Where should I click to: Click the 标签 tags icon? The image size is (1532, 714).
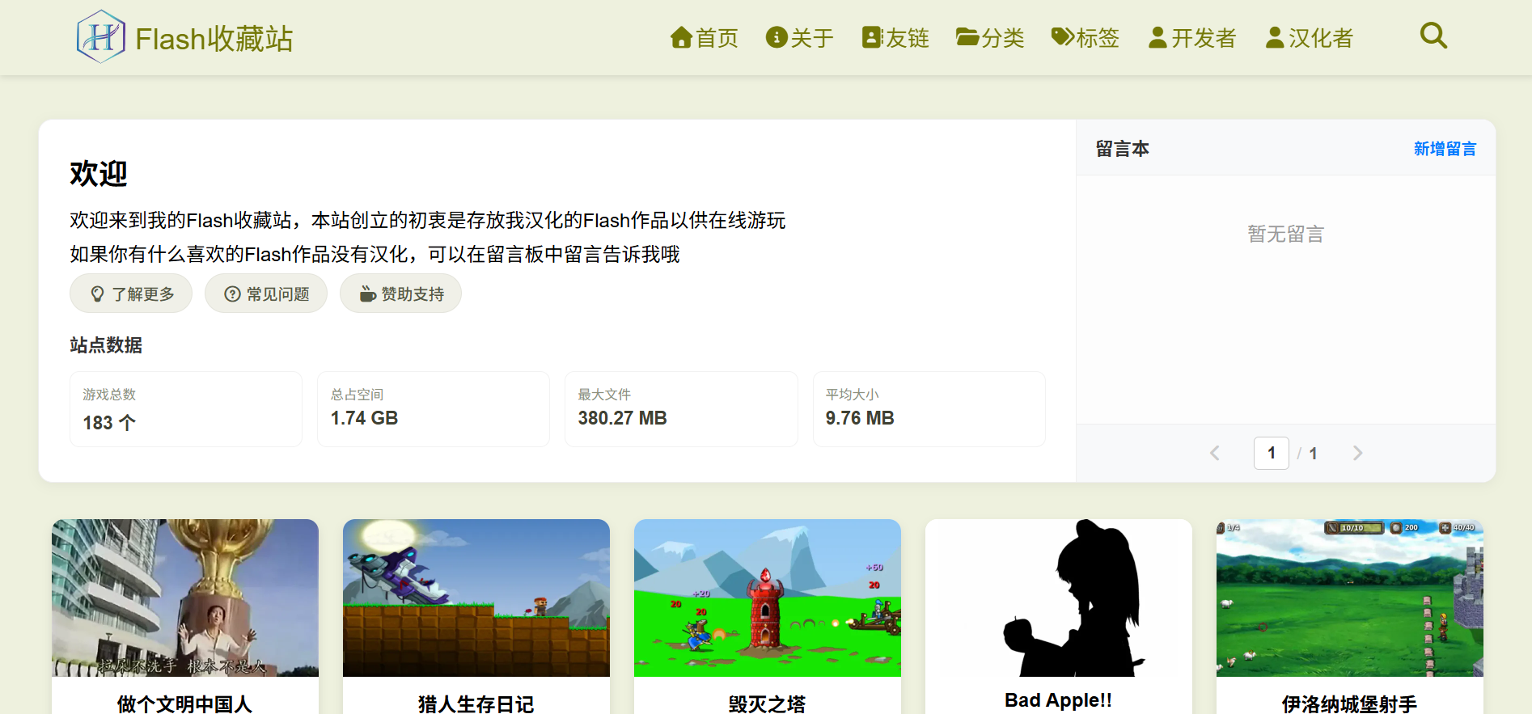pos(1062,37)
